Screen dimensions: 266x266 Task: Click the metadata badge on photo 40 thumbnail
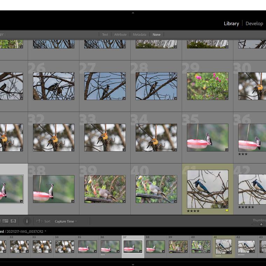tap(175, 201)
